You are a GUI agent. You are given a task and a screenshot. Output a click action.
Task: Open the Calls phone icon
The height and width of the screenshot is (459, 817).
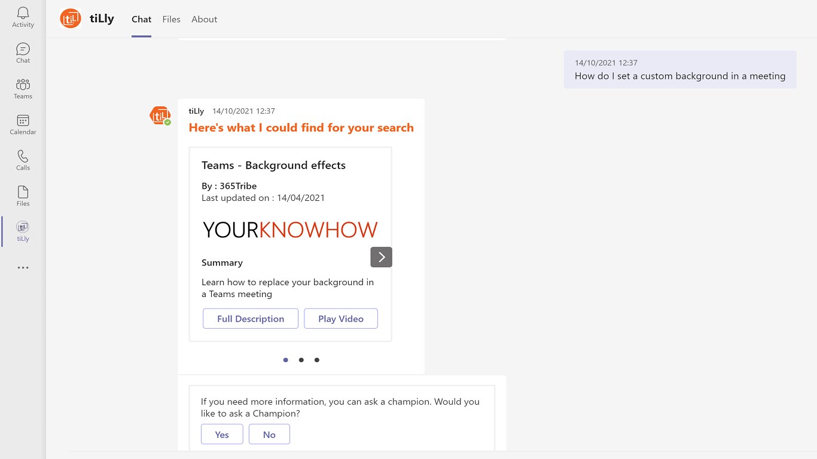click(x=23, y=160)
